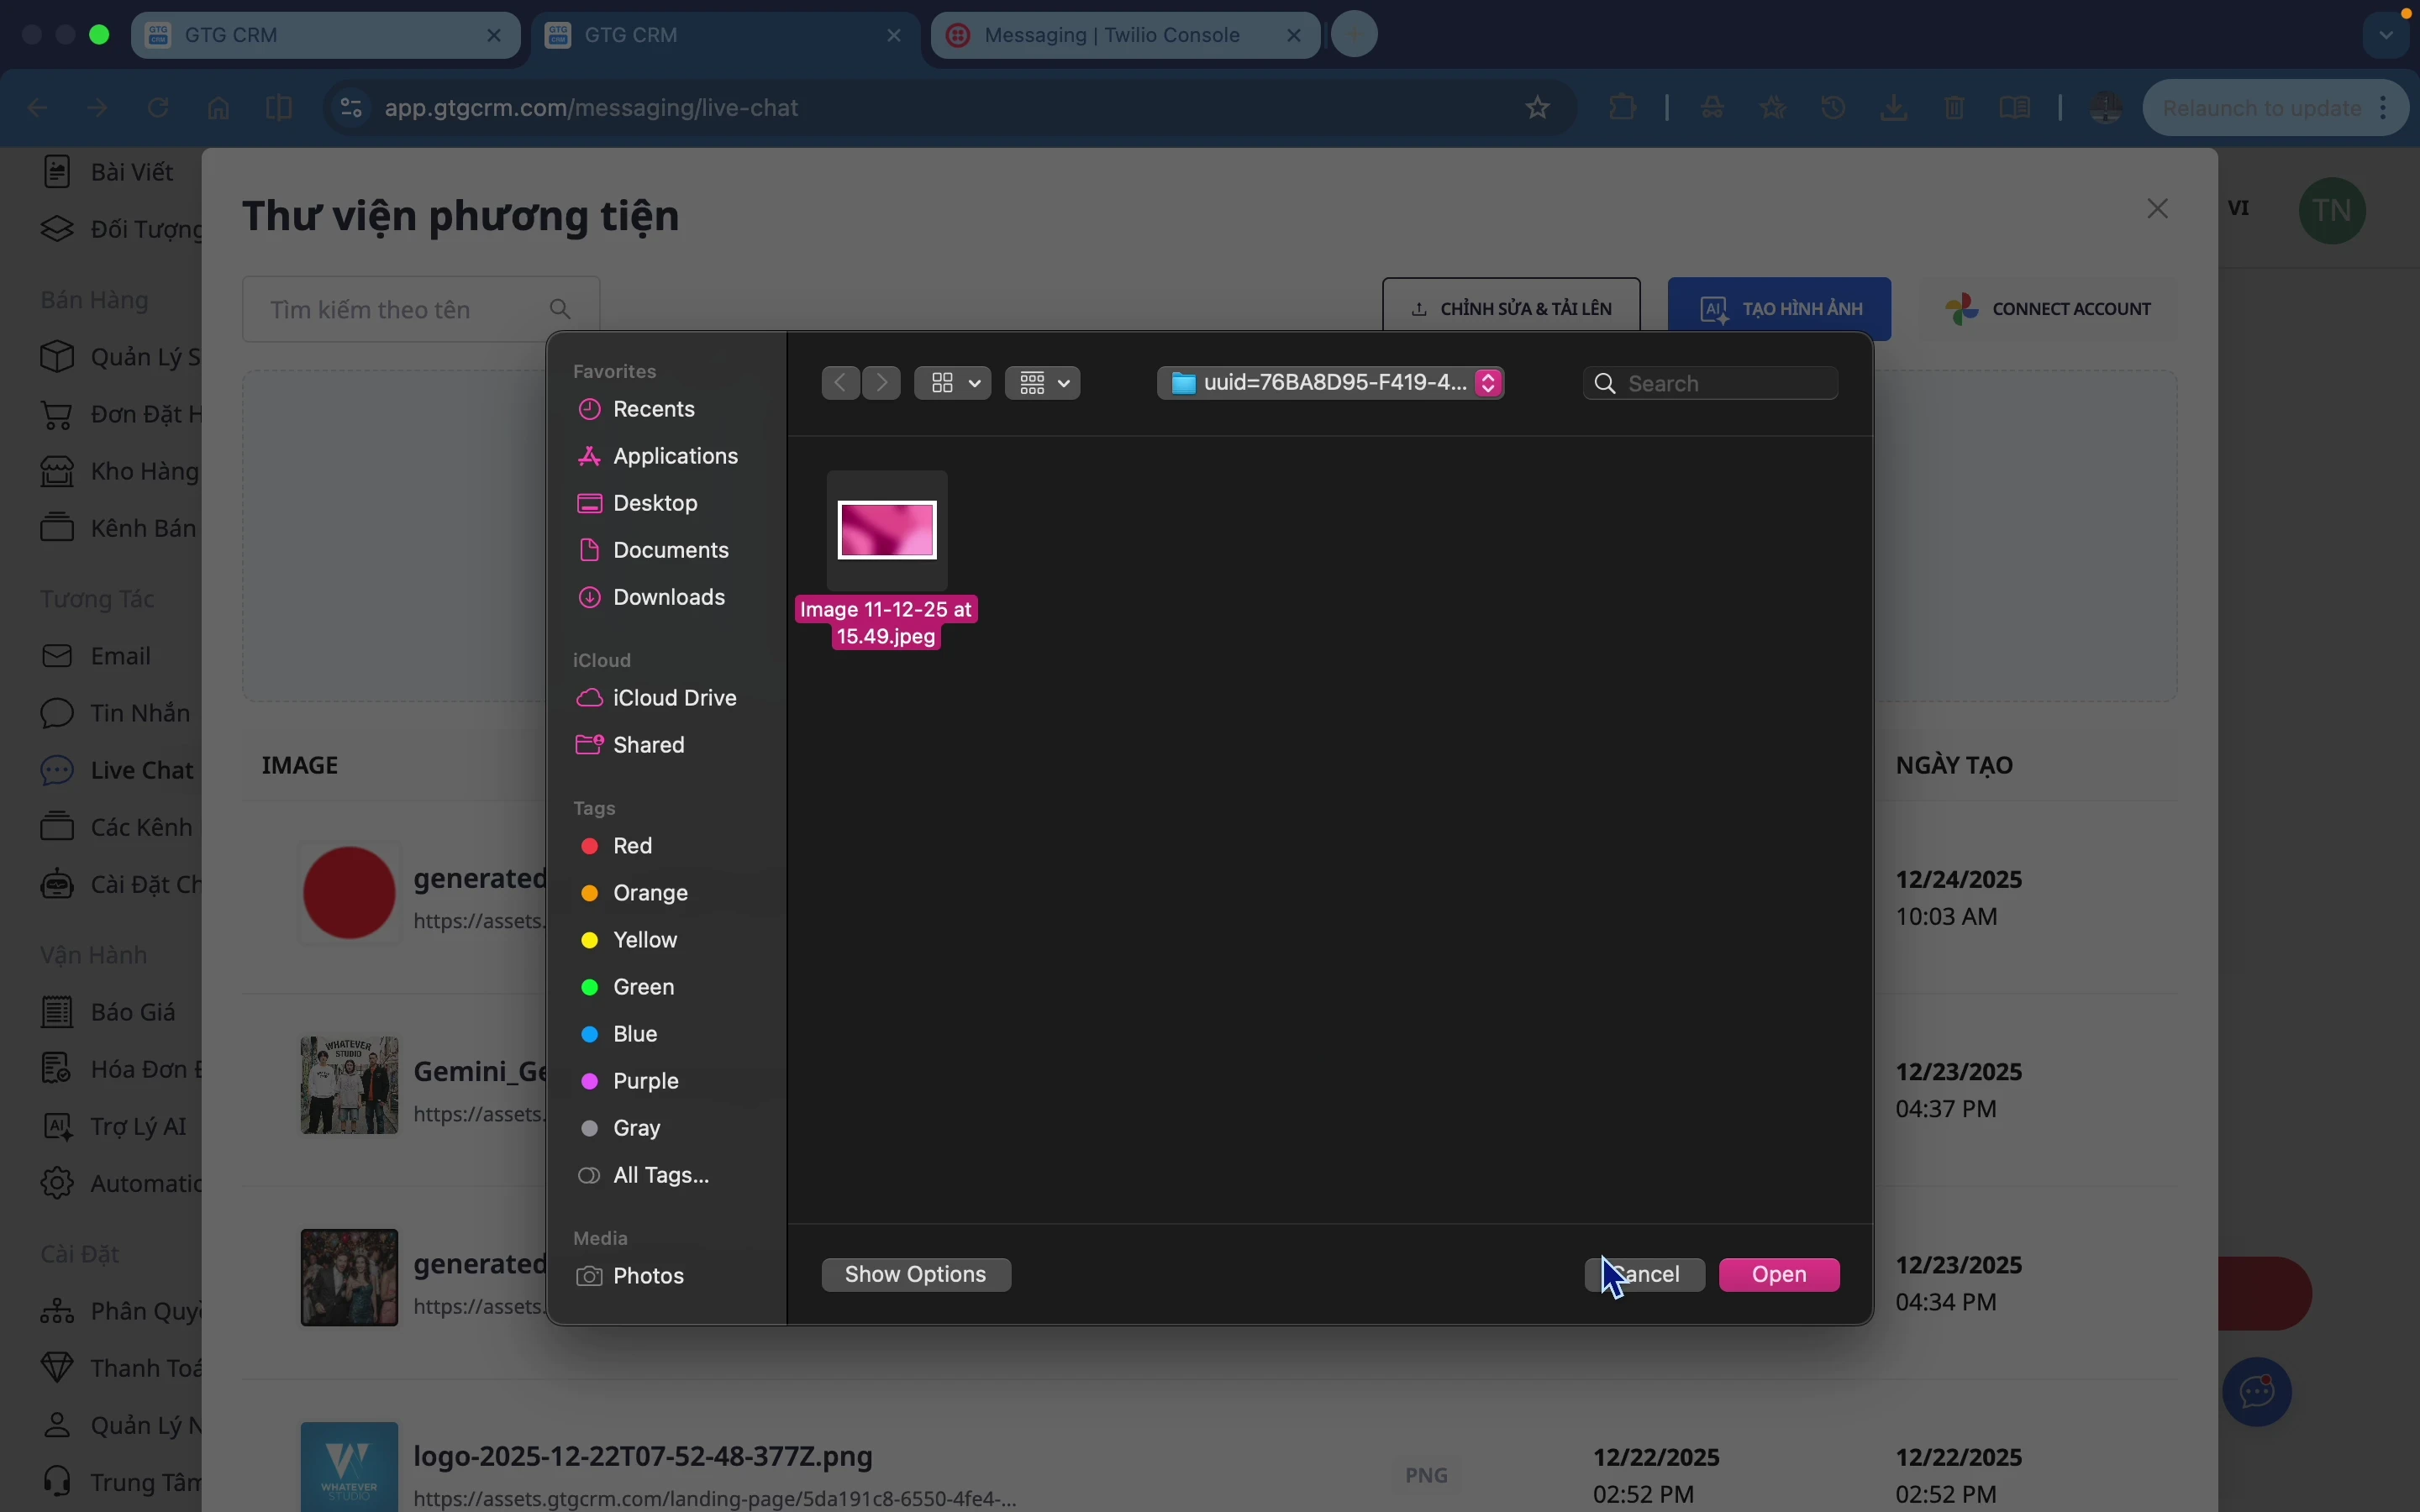Open Photos media library
The height and width of the screenshot is (1512, 2420).
point(648,1276)
